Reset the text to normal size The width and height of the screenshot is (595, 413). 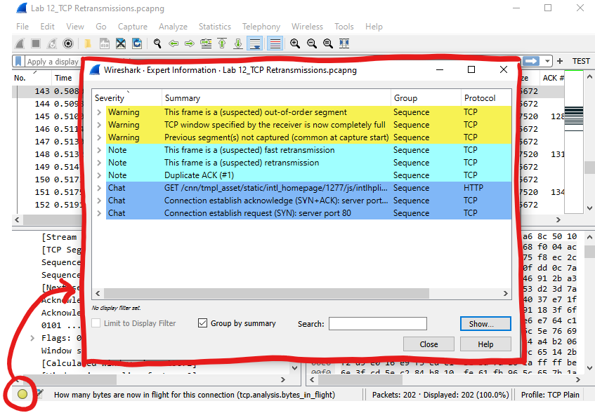pyautogui.click(x=328, y=43)
